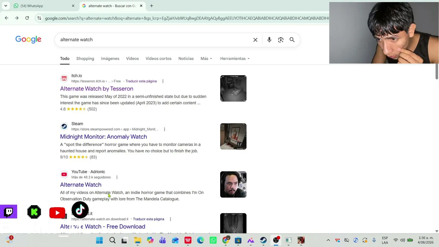
Task: Open Steam from the taskbar
Action: [263, 240]
